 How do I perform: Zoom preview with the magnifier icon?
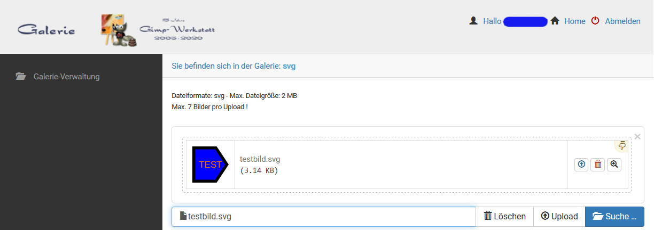pos(614,165)
